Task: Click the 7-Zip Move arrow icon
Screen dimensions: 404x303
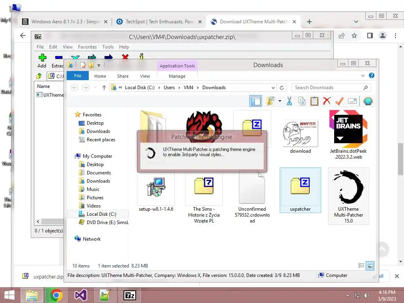Action: (108, 57)
